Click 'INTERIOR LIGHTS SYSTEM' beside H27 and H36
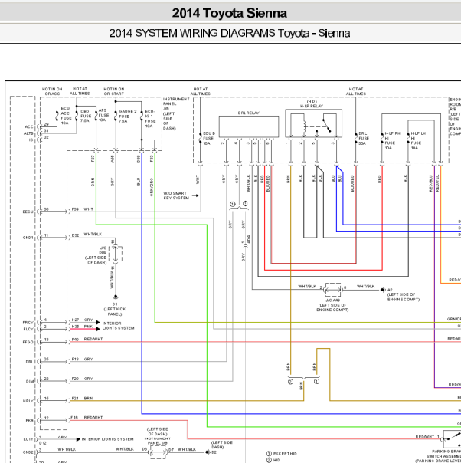461x463 pixels. point(118,326)
